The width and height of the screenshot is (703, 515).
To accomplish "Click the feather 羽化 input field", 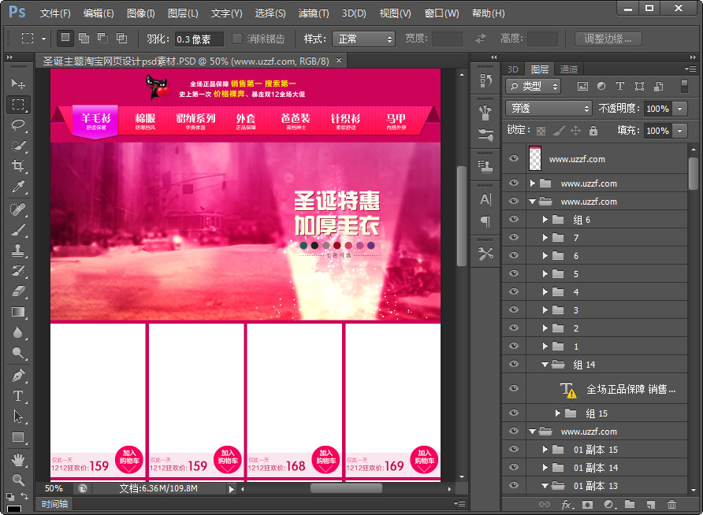I will point(197,39).
